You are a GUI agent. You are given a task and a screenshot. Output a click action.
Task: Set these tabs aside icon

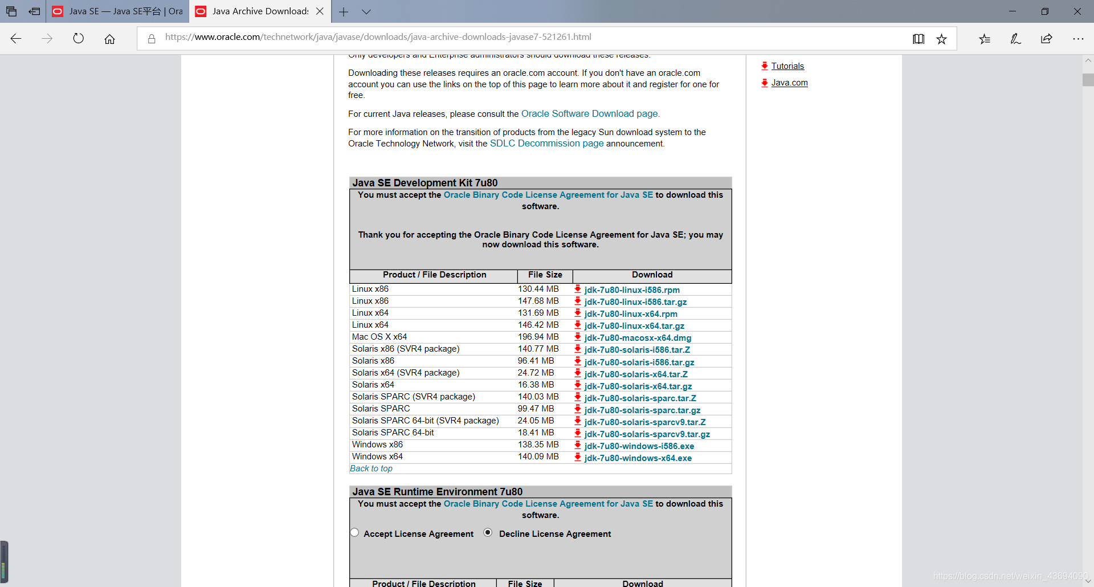click(34, 11)
